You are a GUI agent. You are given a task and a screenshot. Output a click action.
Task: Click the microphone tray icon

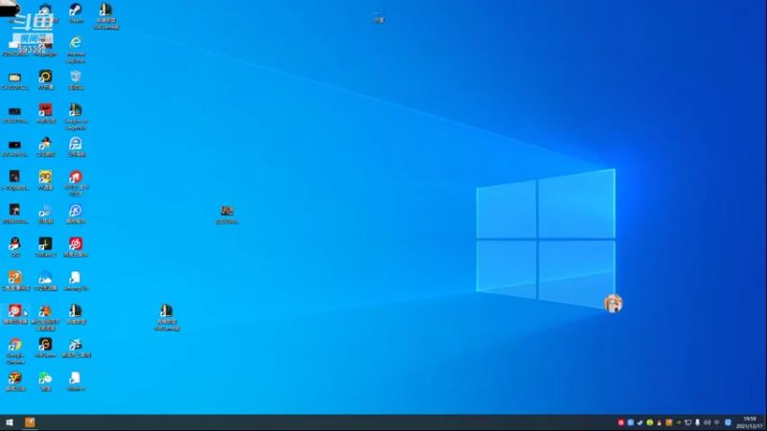click(x=698, y=422)
